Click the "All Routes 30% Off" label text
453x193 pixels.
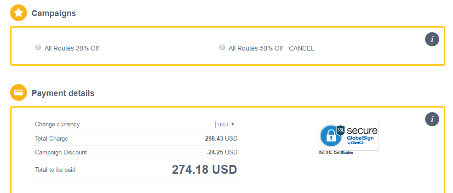pyautogui.click(x=71, y=48)
